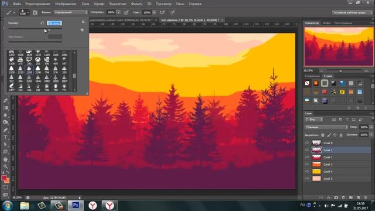Viewport: 375px width, 211px height.
Task: Open opacity slider dropdown in options bar
Action: 118,12
